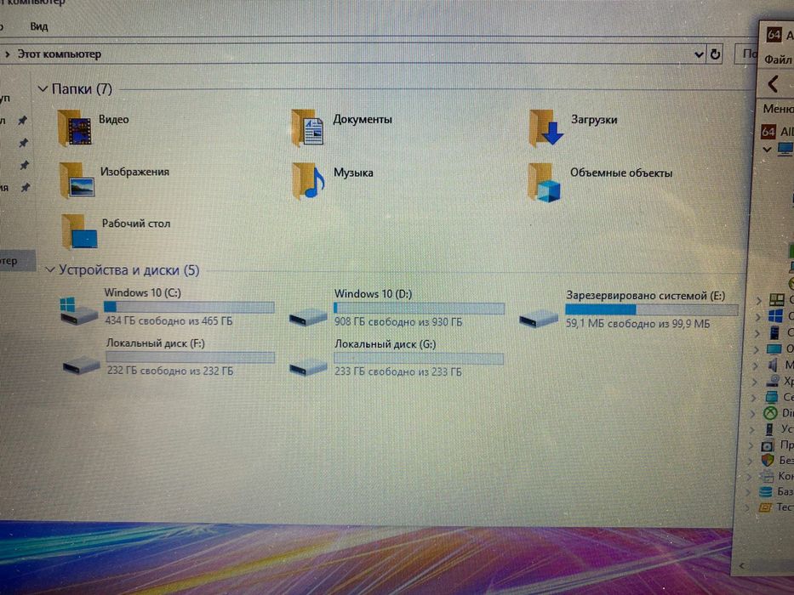Image resolution: width=794 pixels, height=595 pixels.
Task: Open the address bar history dropdown arrow
Action: coord(699,54)
